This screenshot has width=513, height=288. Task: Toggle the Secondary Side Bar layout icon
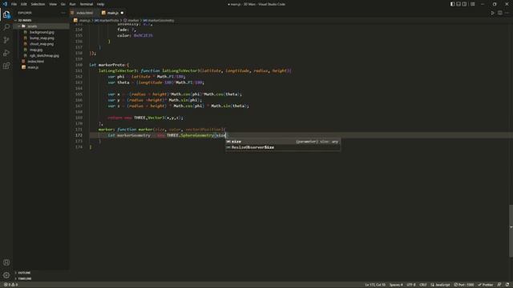coord(464,4)
